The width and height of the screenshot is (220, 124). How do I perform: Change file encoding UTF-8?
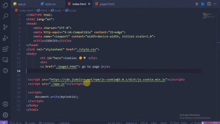144,123
